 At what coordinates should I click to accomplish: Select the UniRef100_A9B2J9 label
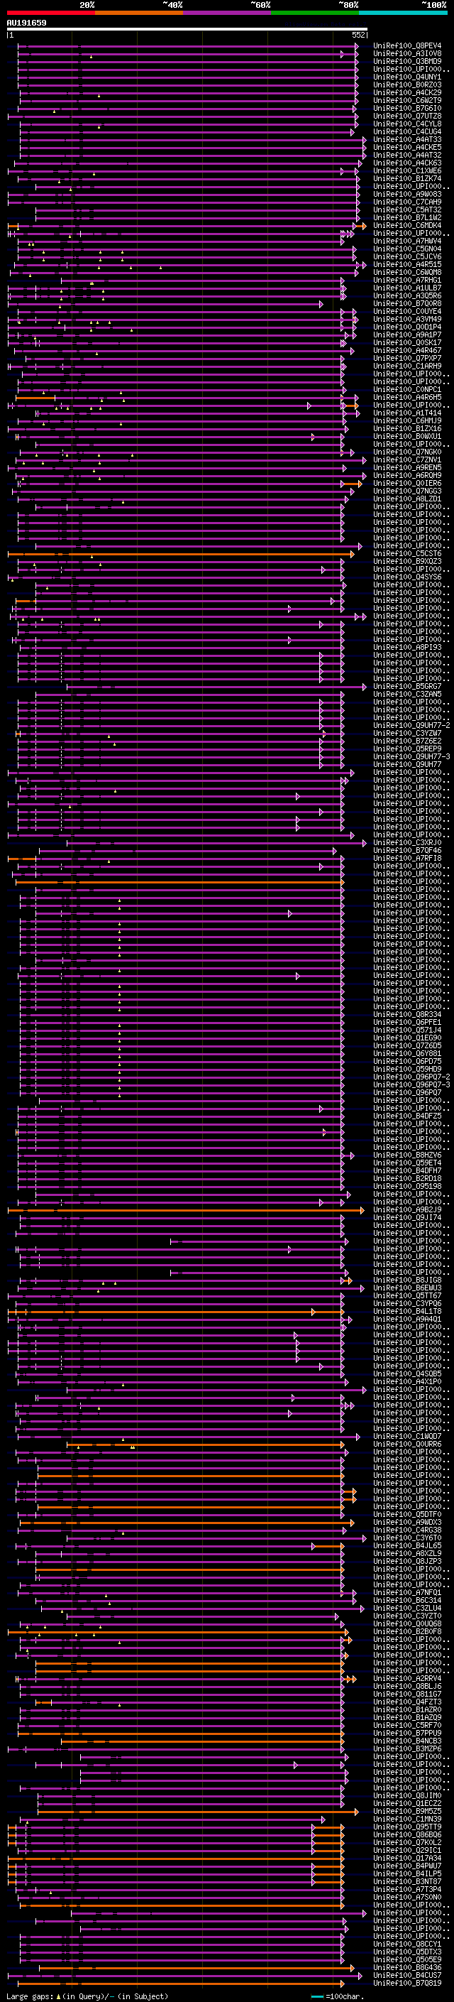pos(407,1211)
